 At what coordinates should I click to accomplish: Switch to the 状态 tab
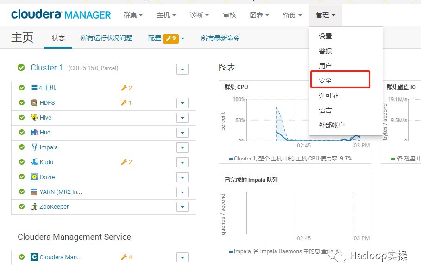(58, 38)
